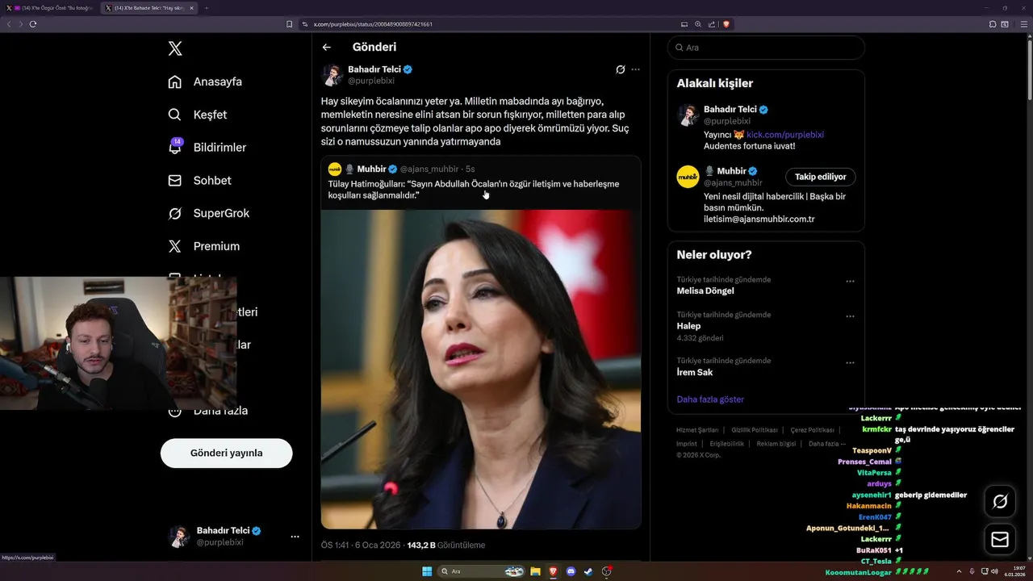Open Erişilebilirlik footer link
1033x581 pixels.
click(x=726, y=444)
